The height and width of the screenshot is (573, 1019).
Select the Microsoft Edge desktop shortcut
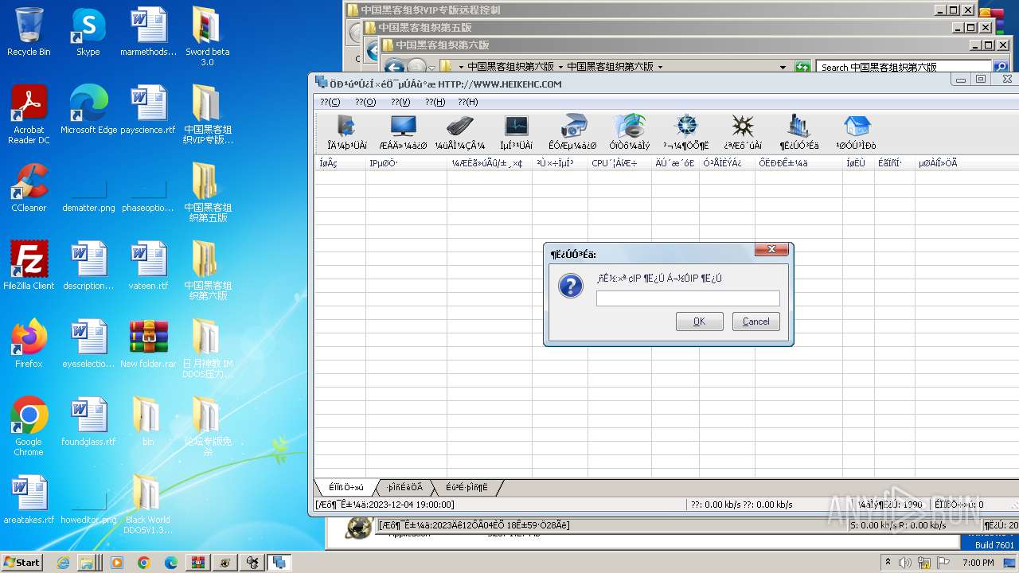click(88, 110)
